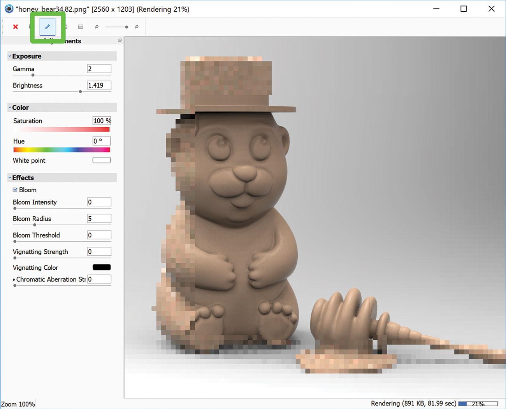The height and width of the screenshot is (409, 506).
Task: Toggle the Bloom effect checkbox
Action: [15, 190]
